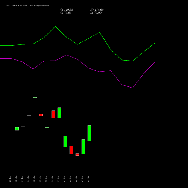This screenshot has height=188, width=188.
Task: Select the 24 Aug date label
Action: 28,179
